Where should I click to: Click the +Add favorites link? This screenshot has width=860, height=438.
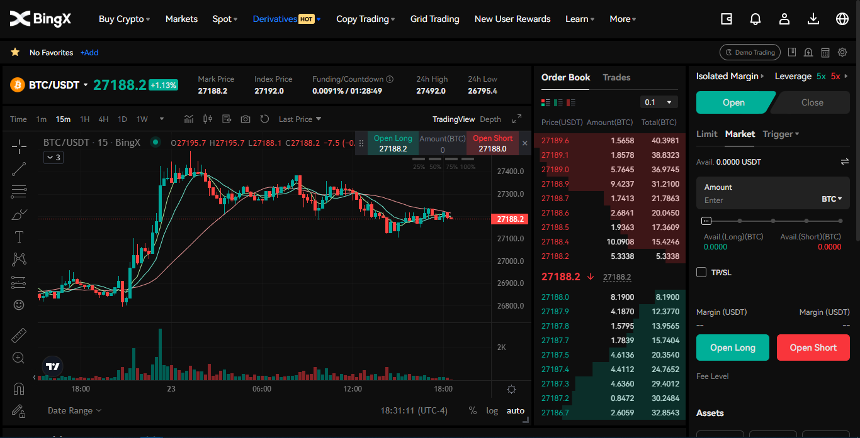pyautogui.click(x=89, y=53)
